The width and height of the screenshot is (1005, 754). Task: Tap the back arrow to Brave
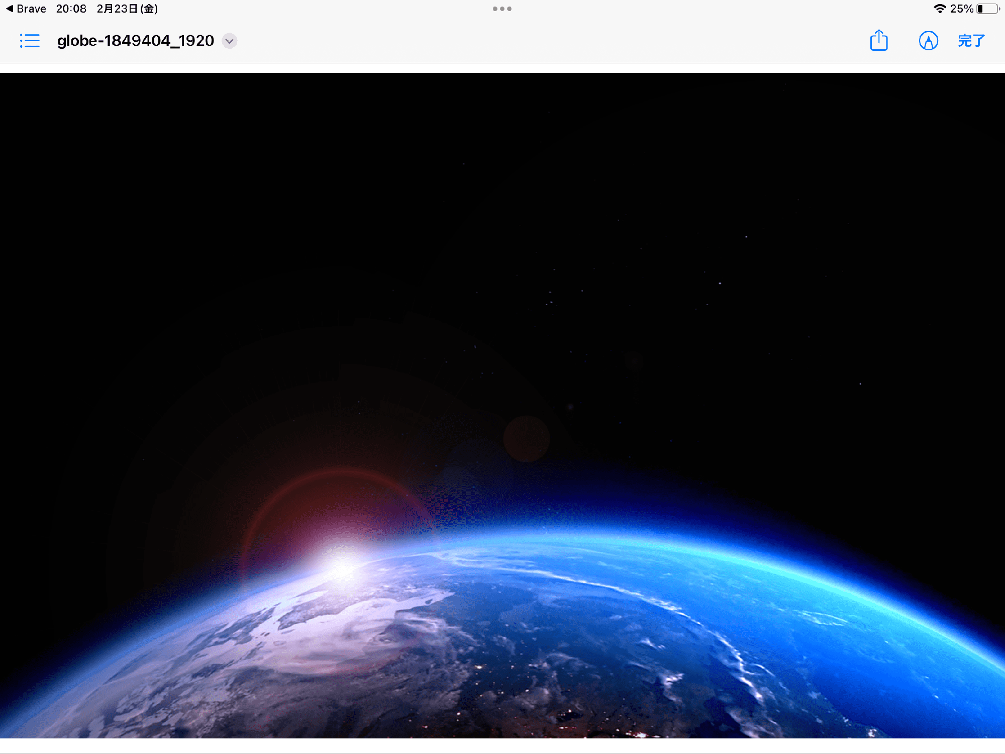pyautogui.click(x=9, y=9)
